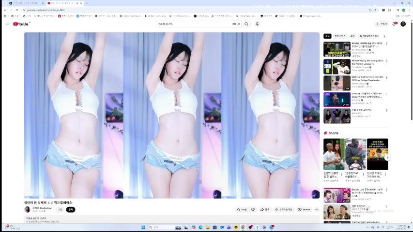Screen dimensions: 413x232
Task: Open Settings gear in taskbar
Action: [264, 227]
